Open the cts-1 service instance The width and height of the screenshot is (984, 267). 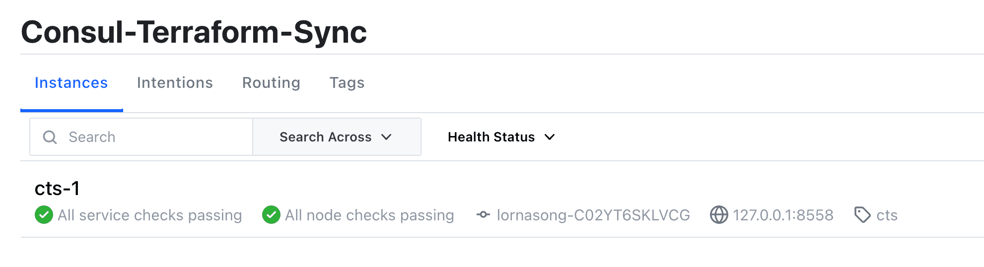(x=57, y=189)
